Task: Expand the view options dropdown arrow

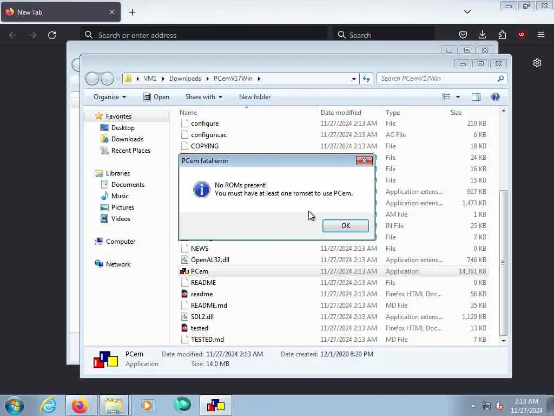Action: point(458,97)
